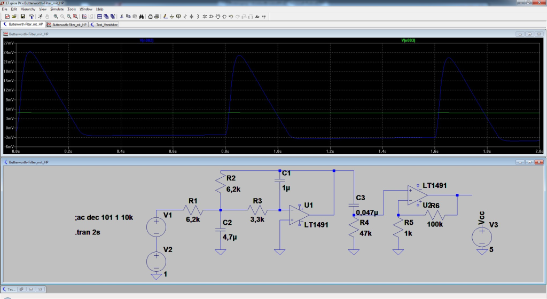Click the Print icon in toolbar
547x299 pixels.
pos(157,17)
